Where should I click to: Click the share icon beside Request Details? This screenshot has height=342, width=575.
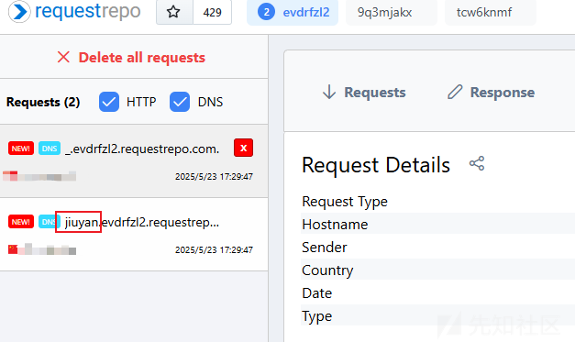pos(477,163)
